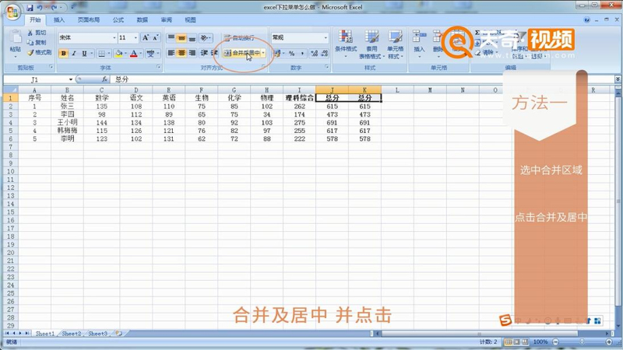The height and width of the screenshot is (350, 623).
Task: Toggle wrap text (自动换行)
Action: click(239, 37)
